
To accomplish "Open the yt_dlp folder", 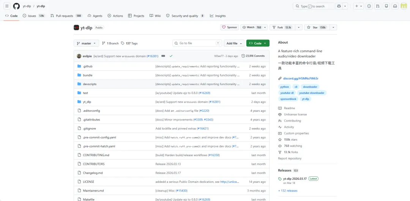I will pyautogui.click(x=87, y=102).
